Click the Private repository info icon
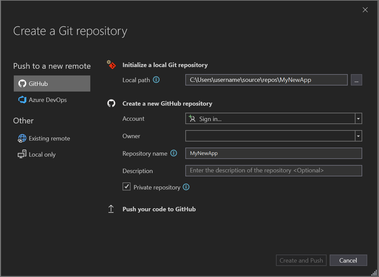379x277 pixels. (186, 187)
